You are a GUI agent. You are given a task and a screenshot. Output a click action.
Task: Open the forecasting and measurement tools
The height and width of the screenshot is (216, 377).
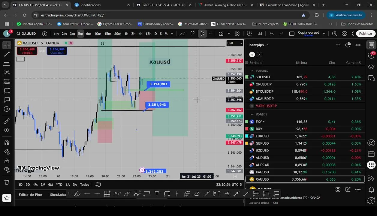(x=7, y=82)
